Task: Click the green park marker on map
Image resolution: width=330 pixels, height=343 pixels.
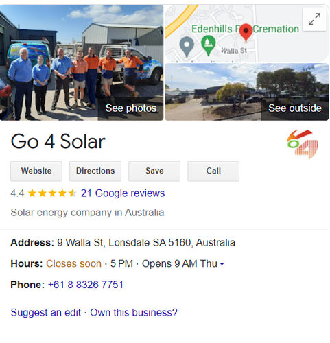Action: (x=208, y=45)
